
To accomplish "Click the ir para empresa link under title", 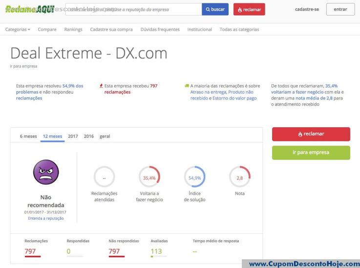I will click(x=23, y=66).
